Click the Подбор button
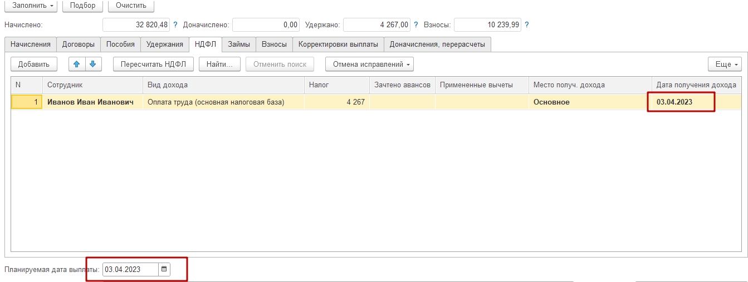The image size is (748, 282). (82, 6)
